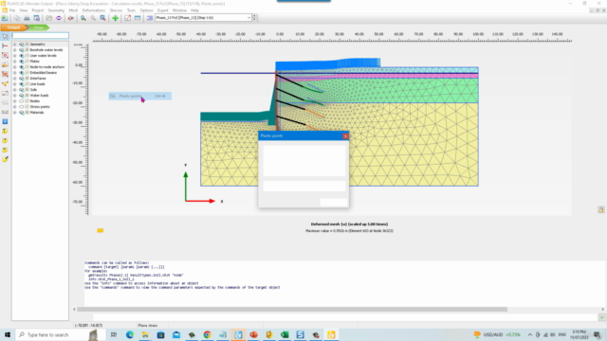
Task: Click the button at Plastic points dialog bottom
Action: point(333,202)
